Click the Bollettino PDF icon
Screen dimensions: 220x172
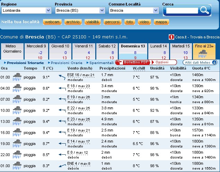[119, 63]
